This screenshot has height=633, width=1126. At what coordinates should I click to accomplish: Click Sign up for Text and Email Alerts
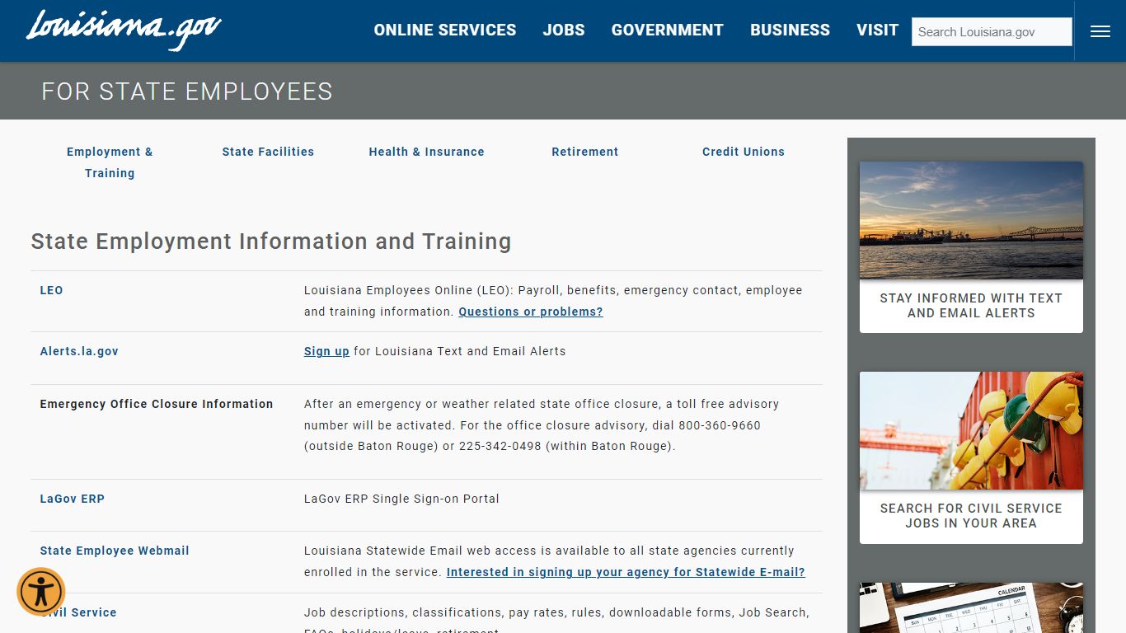click(326, 351)
